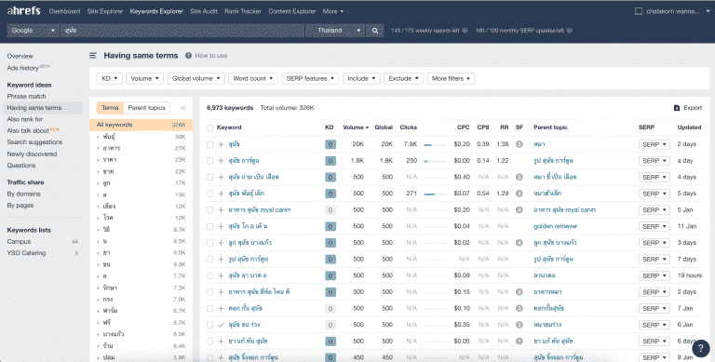Click the Export icon

[677, 108]
